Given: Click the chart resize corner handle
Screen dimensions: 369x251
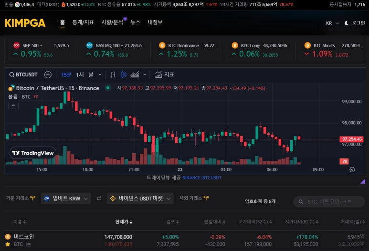Looking at the screenshot, I should point(363,181).
